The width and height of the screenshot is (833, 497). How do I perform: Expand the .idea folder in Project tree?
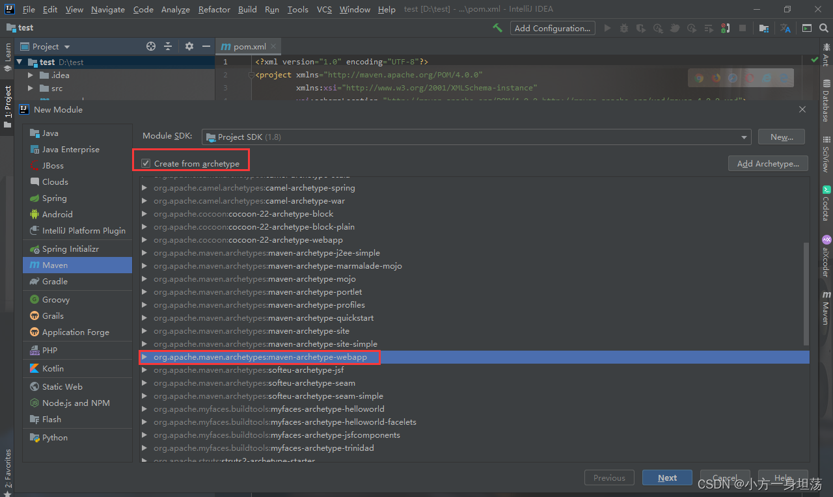pyautogui.click(x=30, y=75)
